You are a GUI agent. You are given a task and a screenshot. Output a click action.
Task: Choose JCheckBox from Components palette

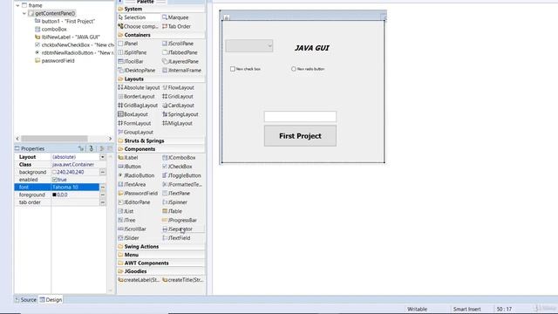[x=177, y=167]
